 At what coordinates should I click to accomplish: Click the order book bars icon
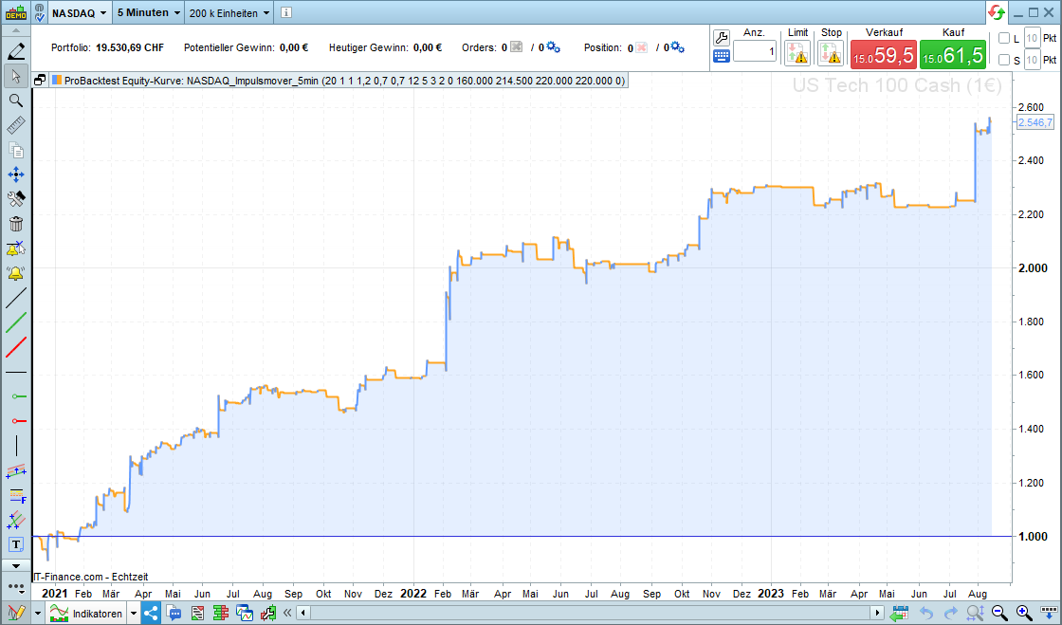[221, 614]
